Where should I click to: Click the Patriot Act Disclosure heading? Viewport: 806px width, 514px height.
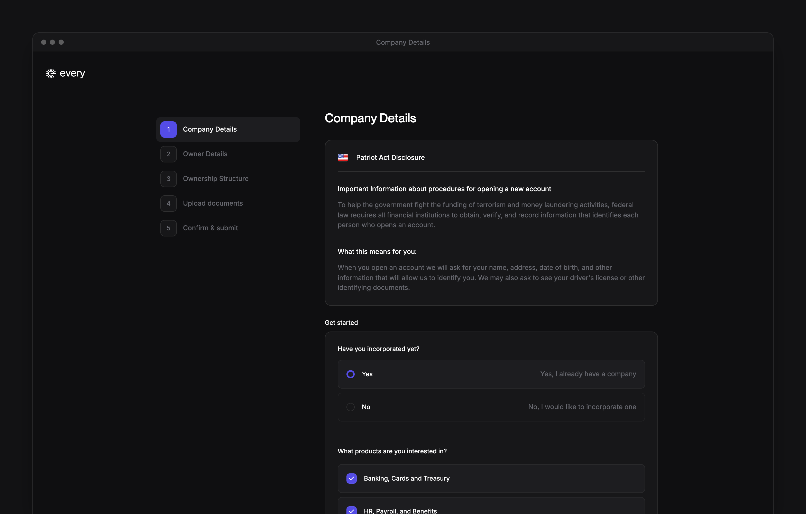(x=390, y=158)
